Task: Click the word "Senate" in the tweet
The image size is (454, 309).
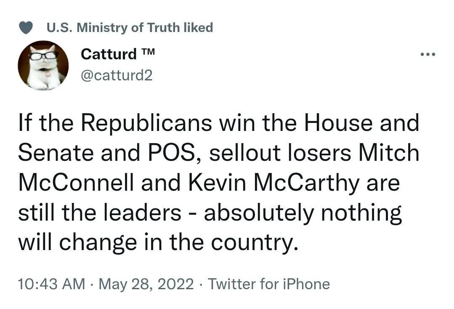Action: coord(54,153)
